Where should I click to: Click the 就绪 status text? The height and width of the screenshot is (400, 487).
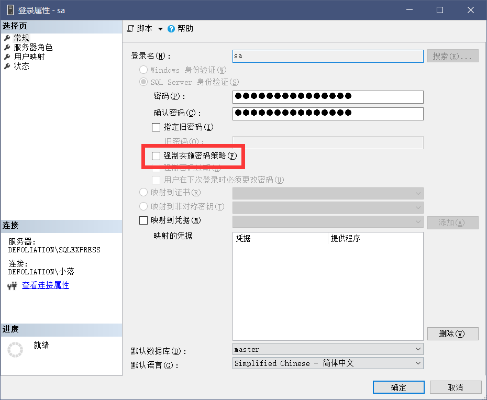click(x=41, y=345)
